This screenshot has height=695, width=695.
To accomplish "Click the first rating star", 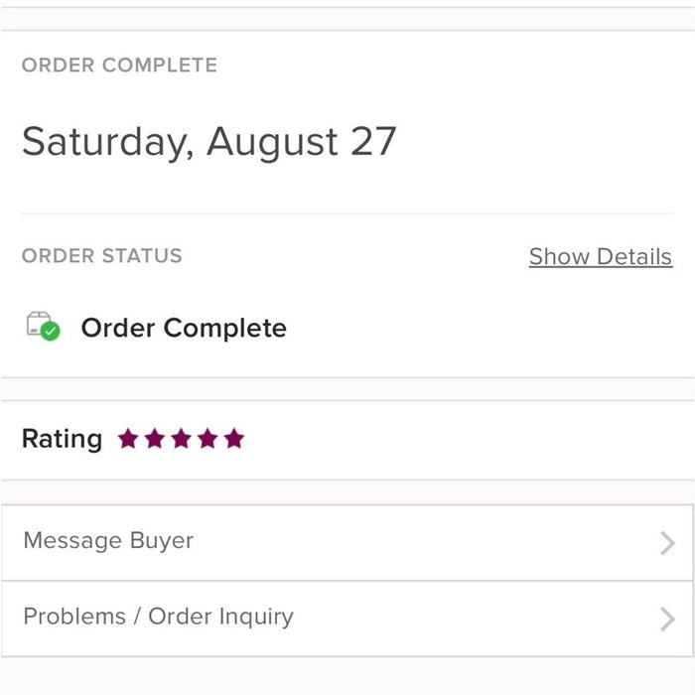I will (x=128, y=439).
